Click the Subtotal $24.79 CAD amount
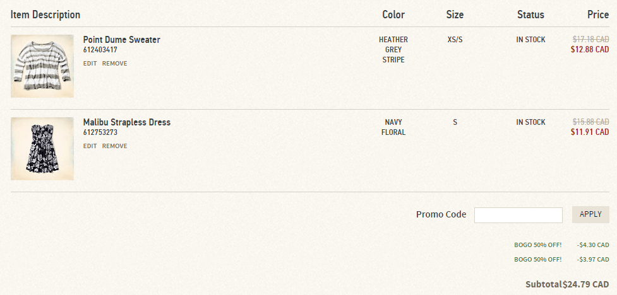The height and width of the screenshot is (295, 617). (x=585, y=284)
